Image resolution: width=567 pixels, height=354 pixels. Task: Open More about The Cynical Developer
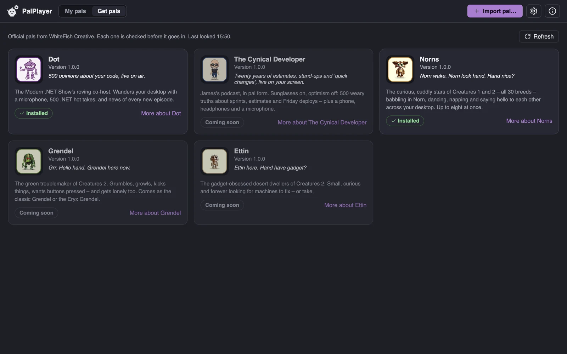point(322,122)
